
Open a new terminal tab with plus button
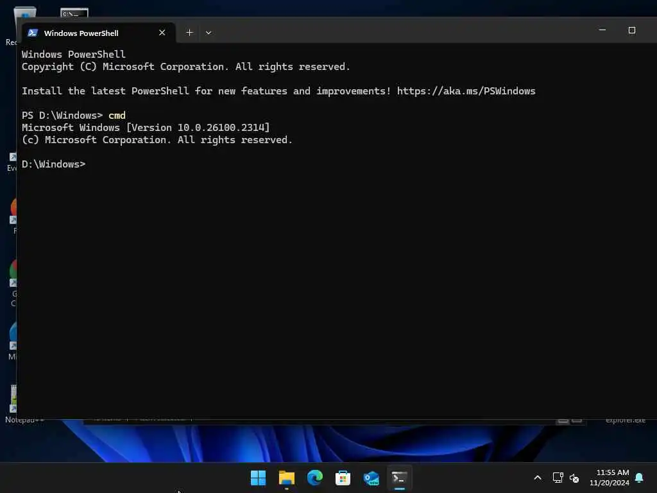[x=189, y=33]
